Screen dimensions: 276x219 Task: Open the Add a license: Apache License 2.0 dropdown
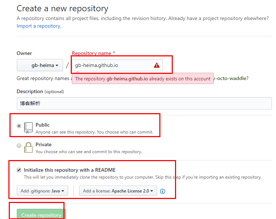[118, 191]
